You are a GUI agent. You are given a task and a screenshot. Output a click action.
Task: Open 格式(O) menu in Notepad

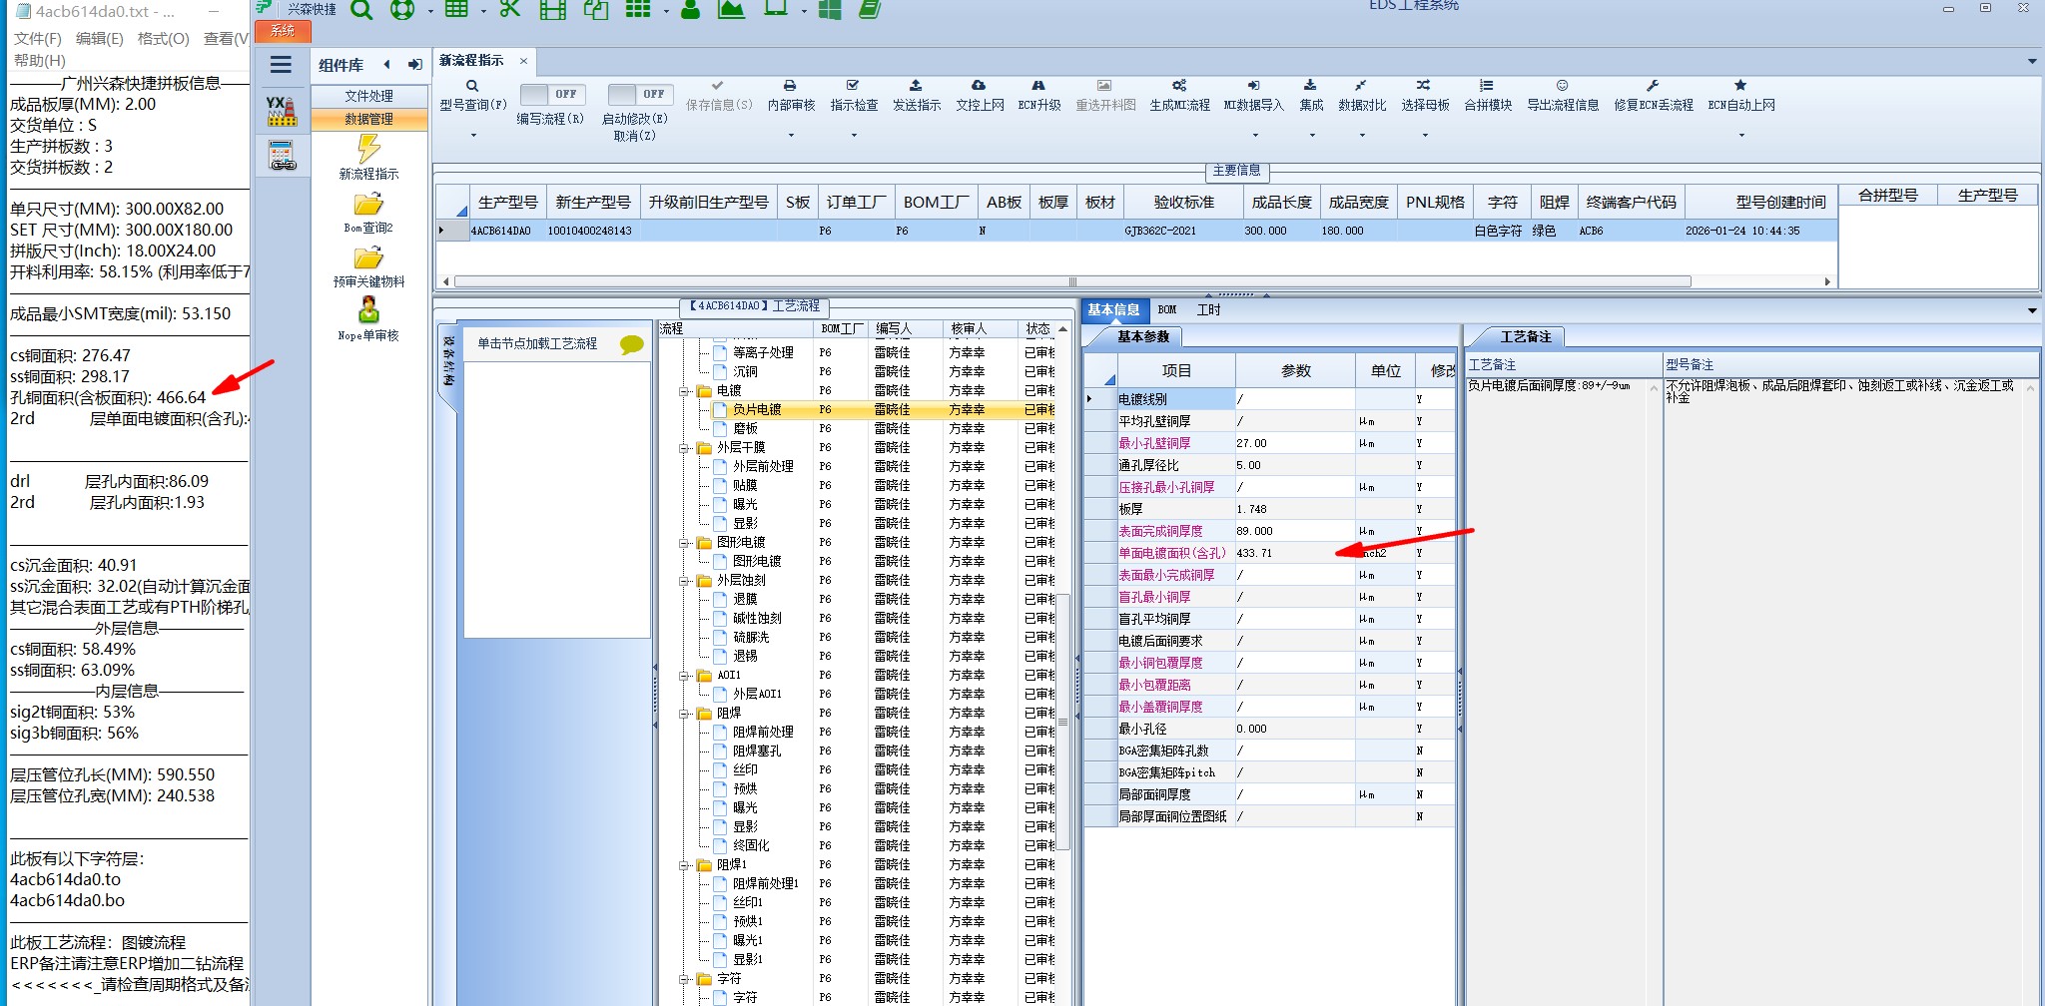164,39
